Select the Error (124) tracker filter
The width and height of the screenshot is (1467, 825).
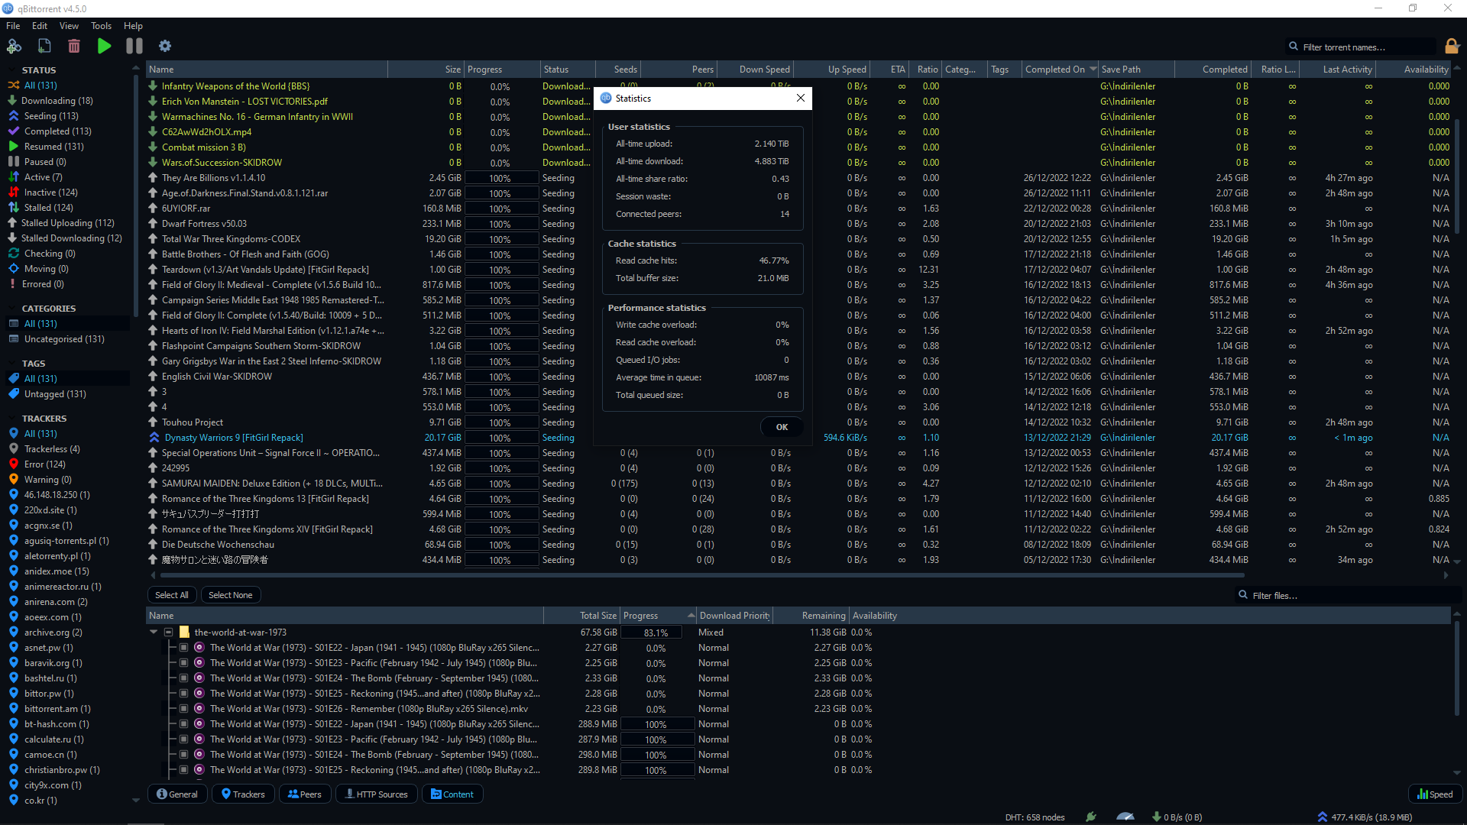44,464
